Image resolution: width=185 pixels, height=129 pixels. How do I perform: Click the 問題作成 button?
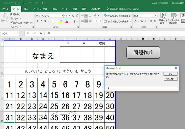coord(143,53)
